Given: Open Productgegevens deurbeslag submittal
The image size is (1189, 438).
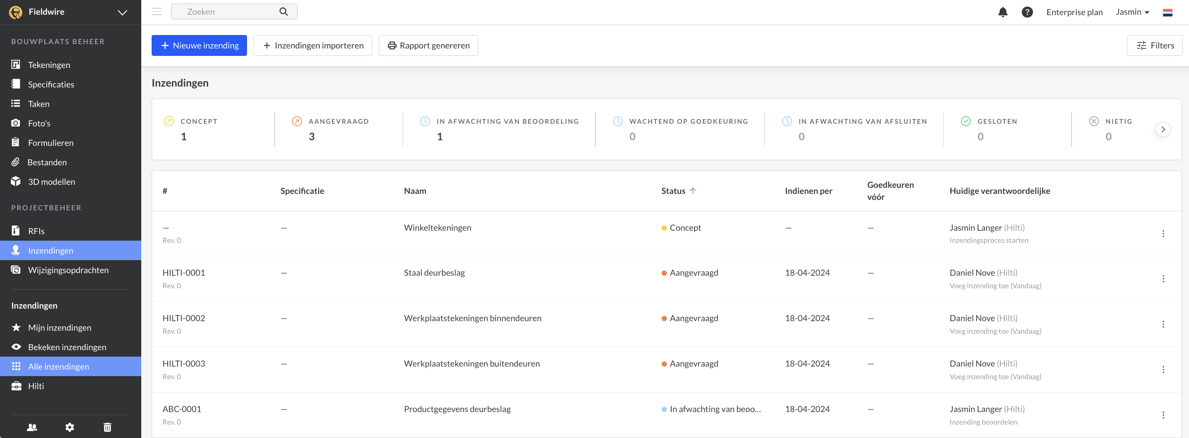Looking at the screenshot, I should pos(457,409).
